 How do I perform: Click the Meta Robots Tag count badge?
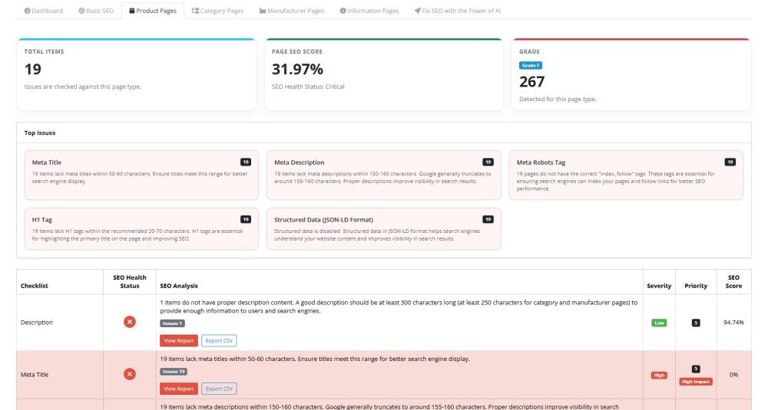click(730, 162)
